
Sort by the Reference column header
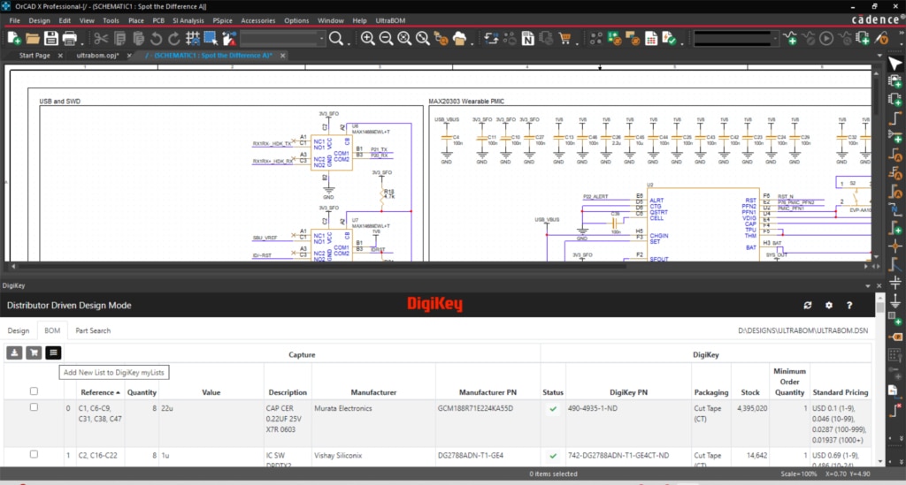(x=97, y=392)
